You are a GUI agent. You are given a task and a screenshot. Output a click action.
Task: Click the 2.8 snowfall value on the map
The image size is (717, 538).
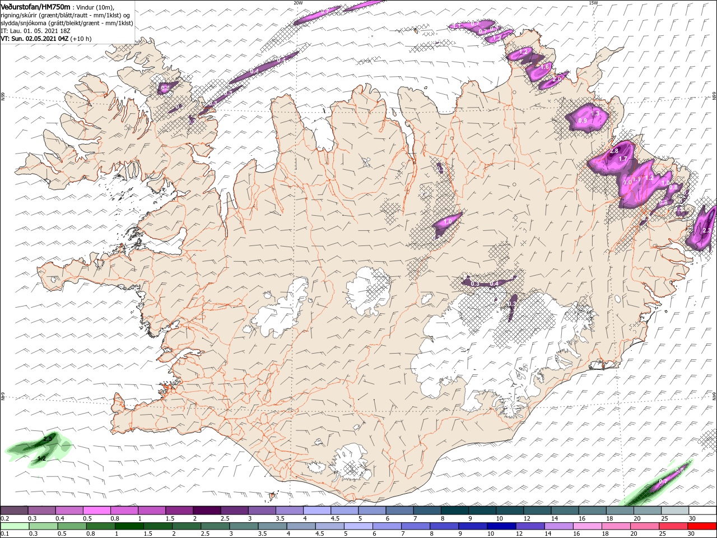pos(614,151)
